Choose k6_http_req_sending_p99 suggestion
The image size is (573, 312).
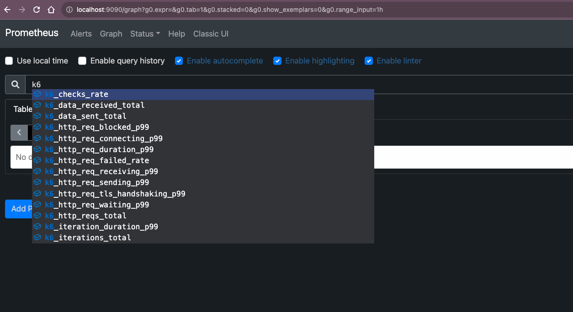(x=203, y=182)
